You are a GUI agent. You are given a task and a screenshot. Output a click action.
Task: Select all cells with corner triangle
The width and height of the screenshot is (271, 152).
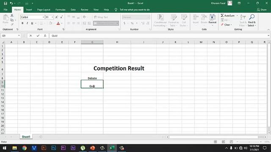point(3,42)
